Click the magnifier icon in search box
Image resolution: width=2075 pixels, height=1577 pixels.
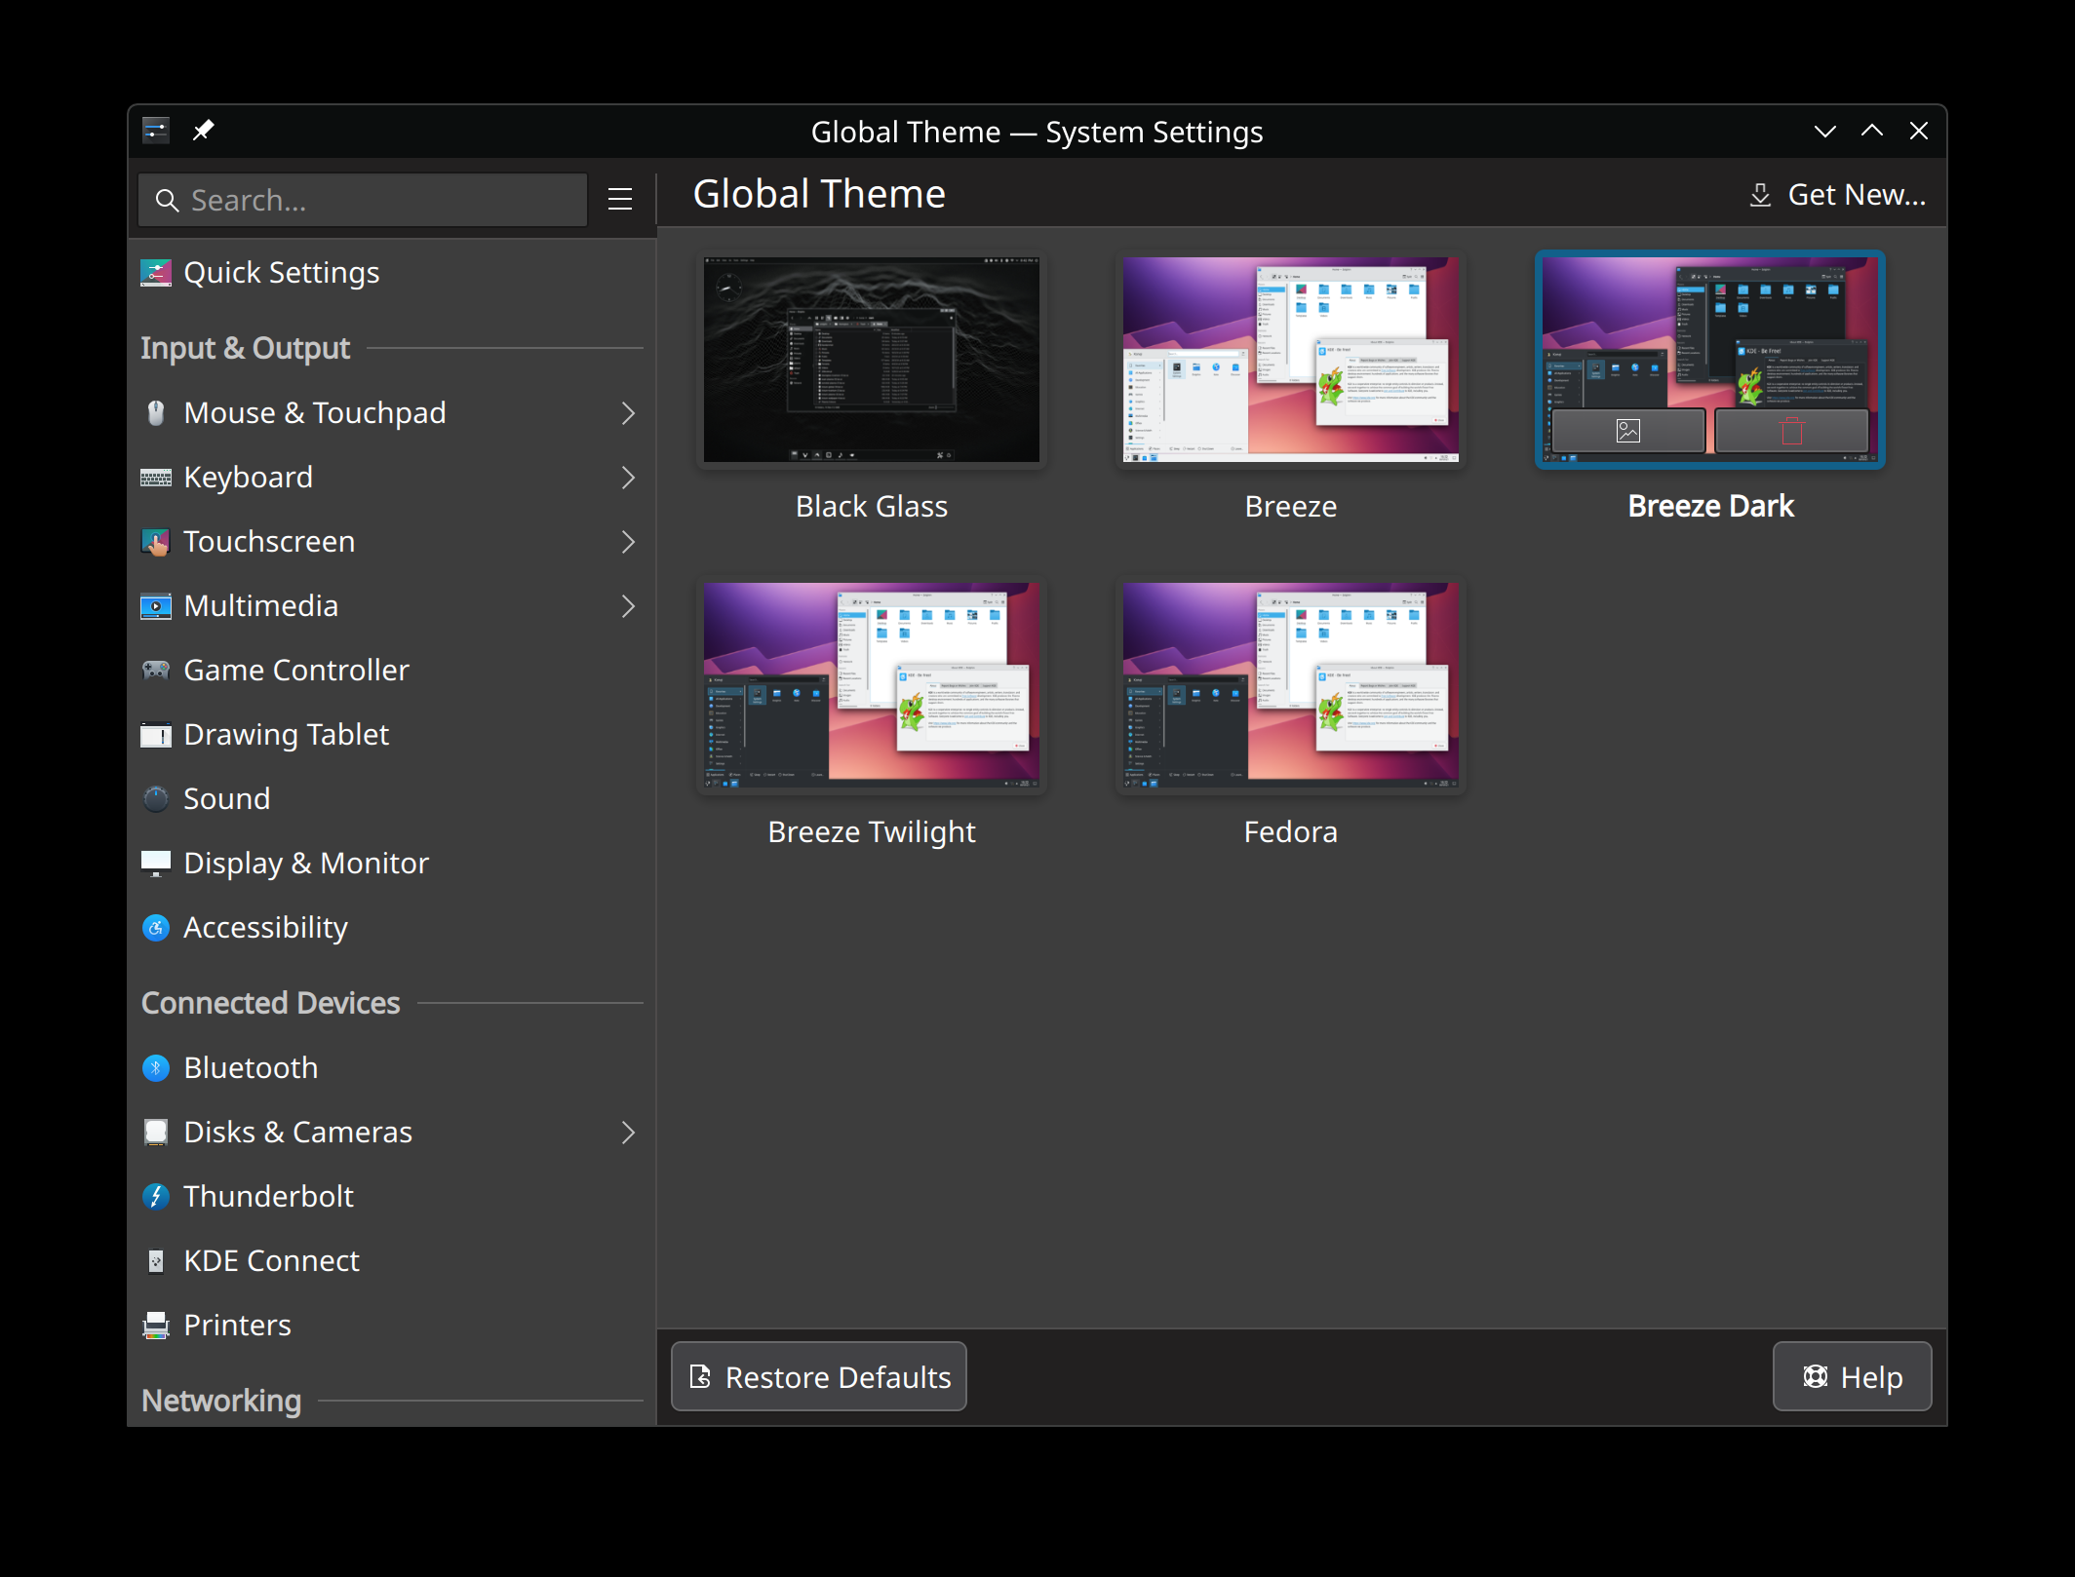(168, 201)
